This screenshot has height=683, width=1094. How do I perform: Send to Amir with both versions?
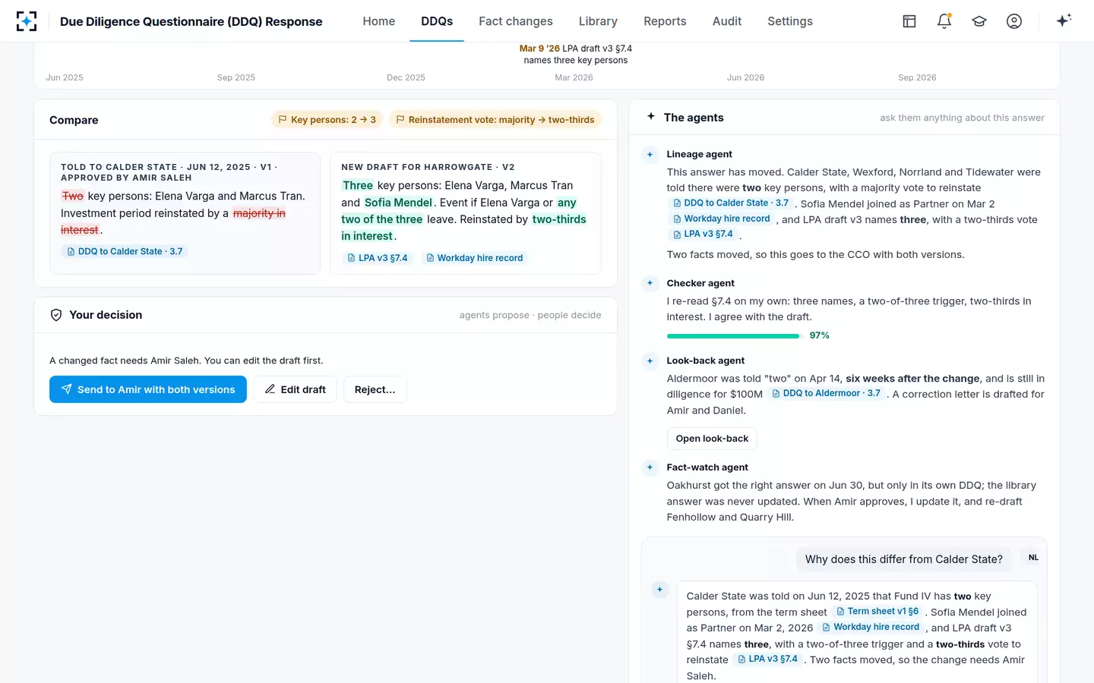pos(148,389)
